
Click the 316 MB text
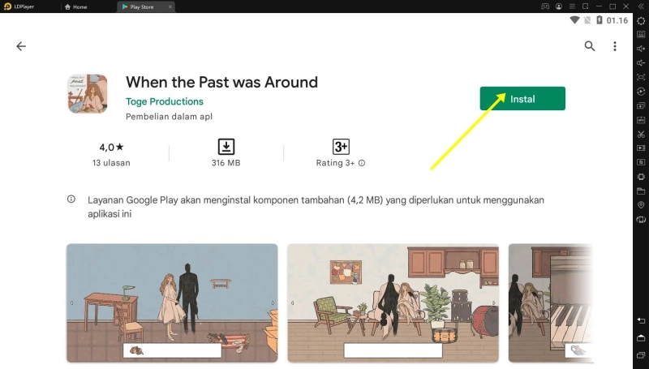(x=226, y=163)
